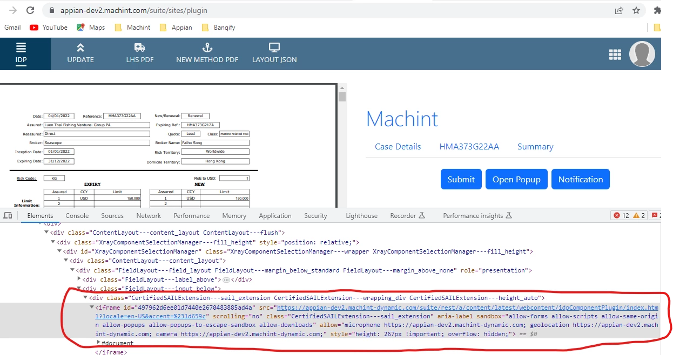The height and width of the screenshot is (355, 673).
Task: Click the site lock icon in address bar
Action: [x=52, y=10]
